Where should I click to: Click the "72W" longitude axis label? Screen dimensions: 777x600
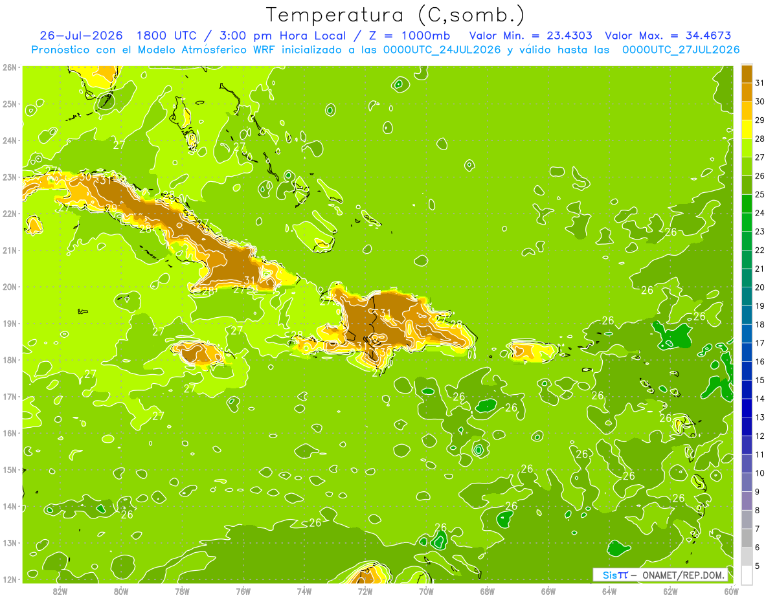[x=365, y=590]
